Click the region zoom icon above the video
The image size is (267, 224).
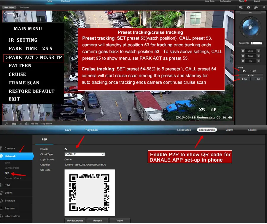click(x=240, y=7)
